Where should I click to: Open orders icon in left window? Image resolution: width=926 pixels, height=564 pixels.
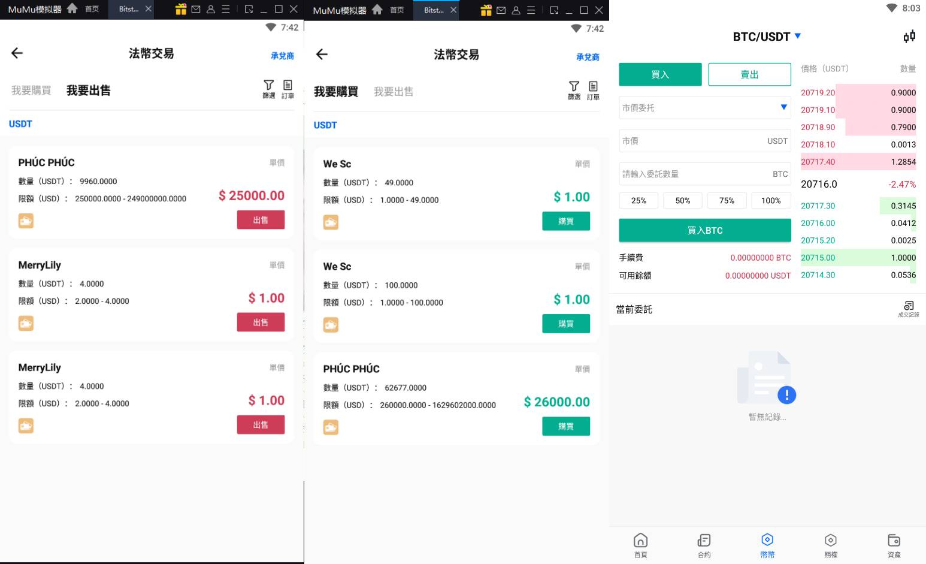[x=288, y=89]
